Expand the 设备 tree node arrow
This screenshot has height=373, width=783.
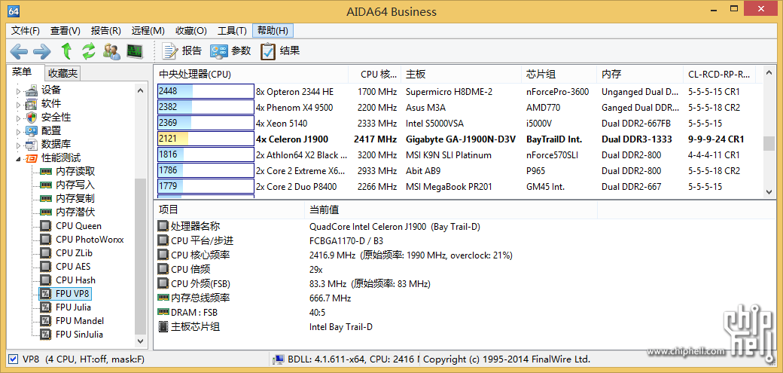pos(19,91)
